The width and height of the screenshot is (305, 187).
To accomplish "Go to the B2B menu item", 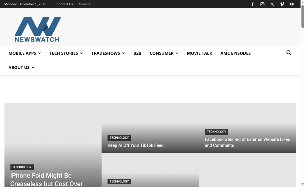I will pos(137,53).
